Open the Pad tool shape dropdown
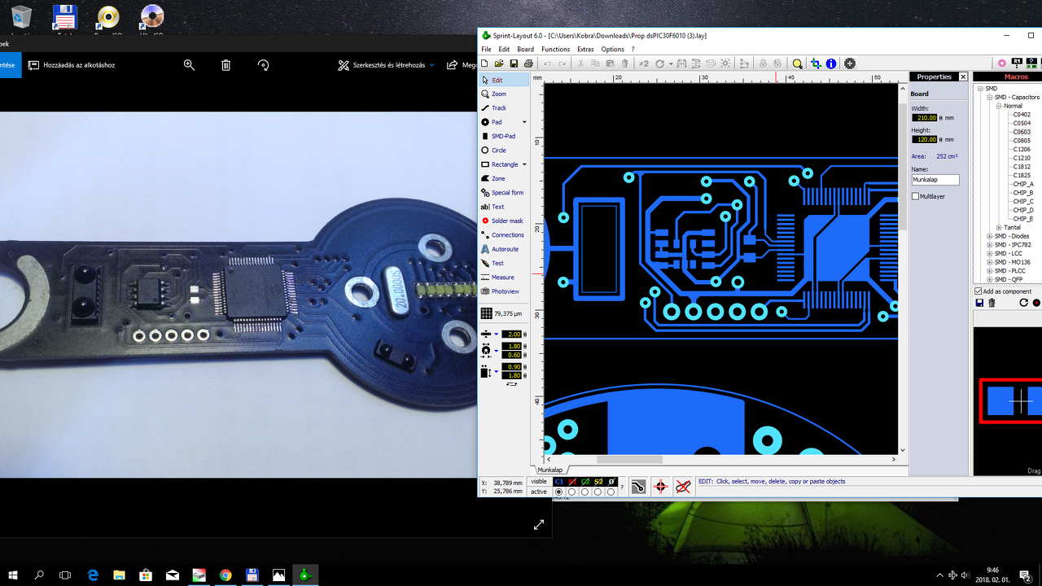Screen dimensions: 1042x586 click(524, 122)
